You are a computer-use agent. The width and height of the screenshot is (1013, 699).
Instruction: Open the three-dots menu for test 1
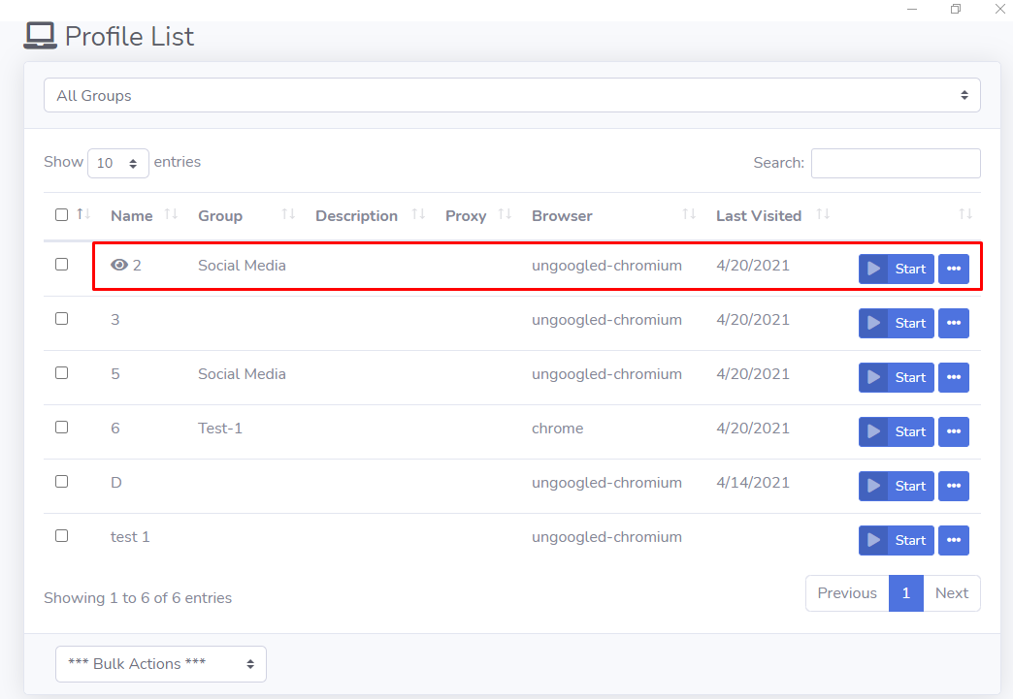(x=954, y=540)
